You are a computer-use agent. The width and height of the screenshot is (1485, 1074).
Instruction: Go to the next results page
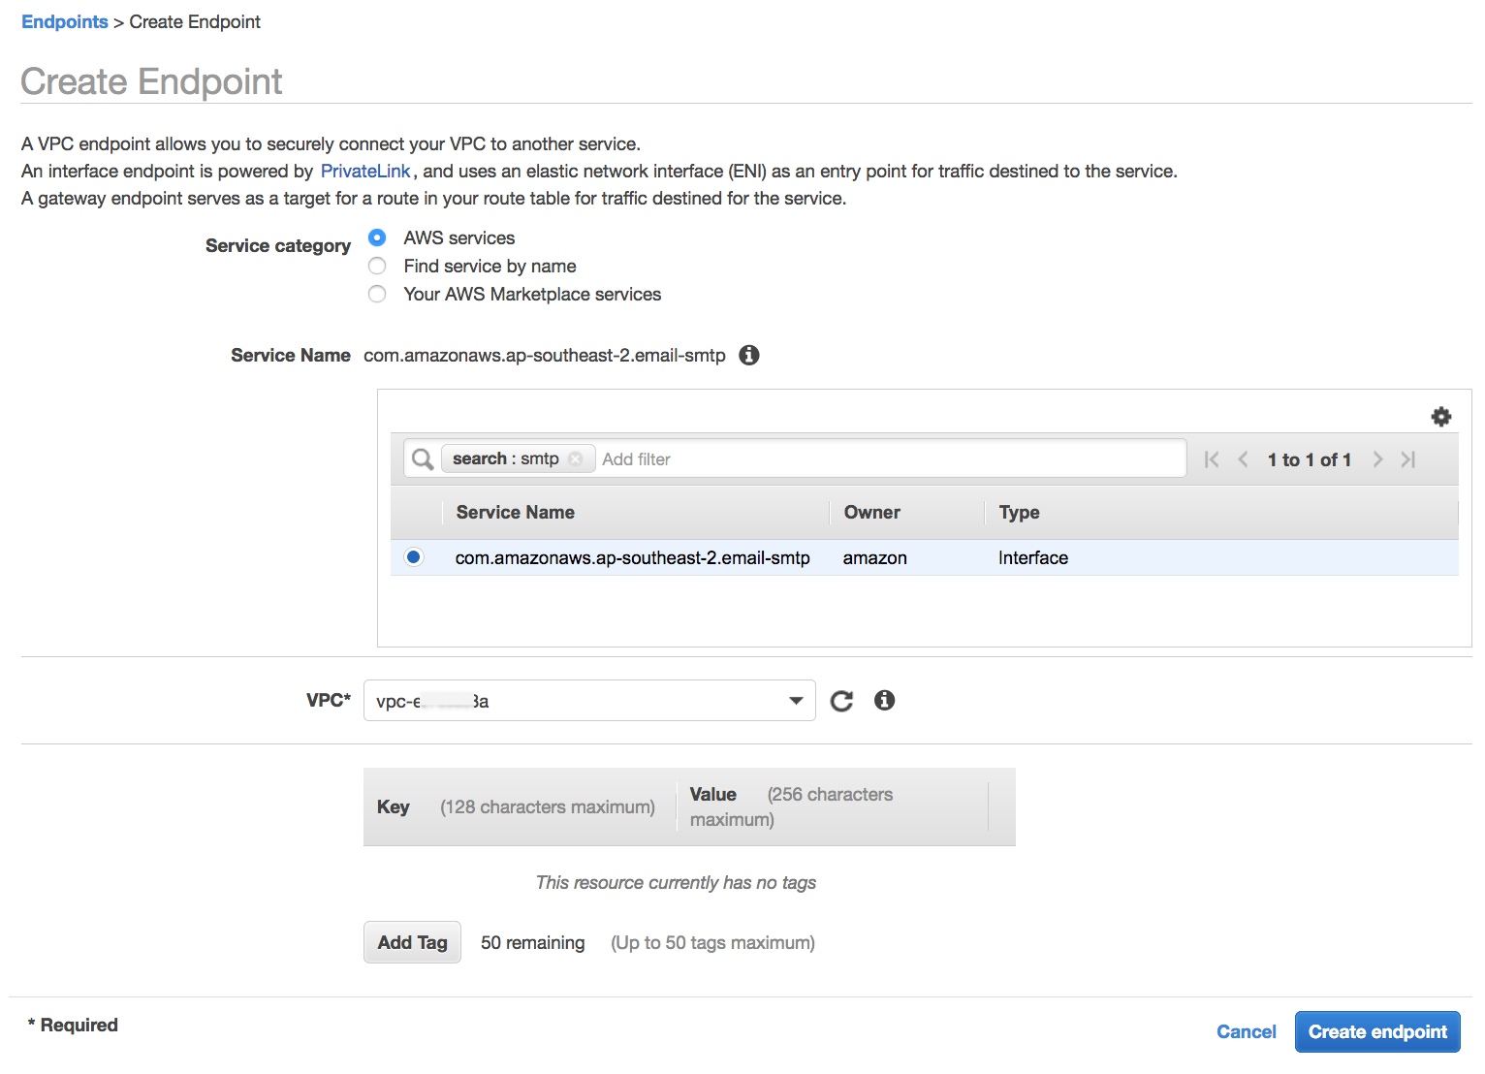pos(1377,459)
